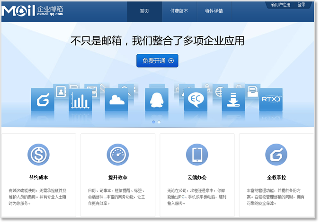This screenshot has width=321, height=223.
Task: Click the mobile device icon above 云端办公
Action: (197, 154)
